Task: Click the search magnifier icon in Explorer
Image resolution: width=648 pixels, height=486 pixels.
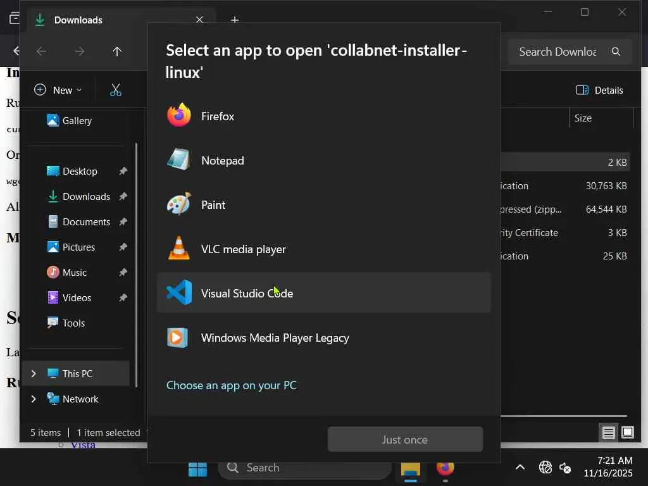Action: coord(616,52)
